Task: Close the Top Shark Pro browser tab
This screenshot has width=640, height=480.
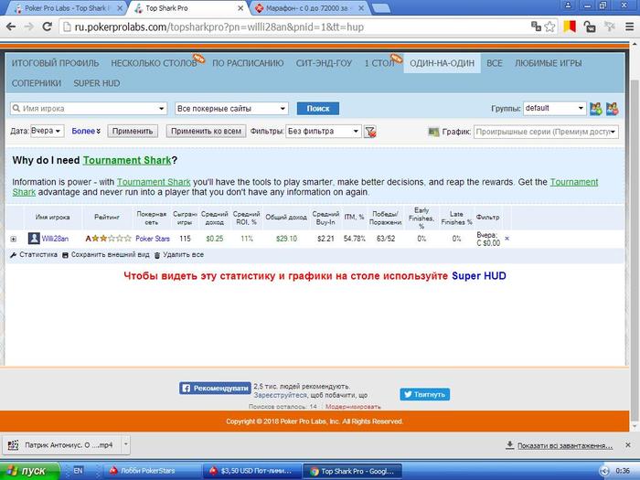Action: point(240,8)
